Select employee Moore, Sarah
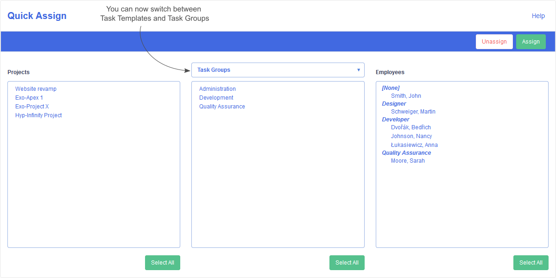The image size is (556, 278). [408, 161]
